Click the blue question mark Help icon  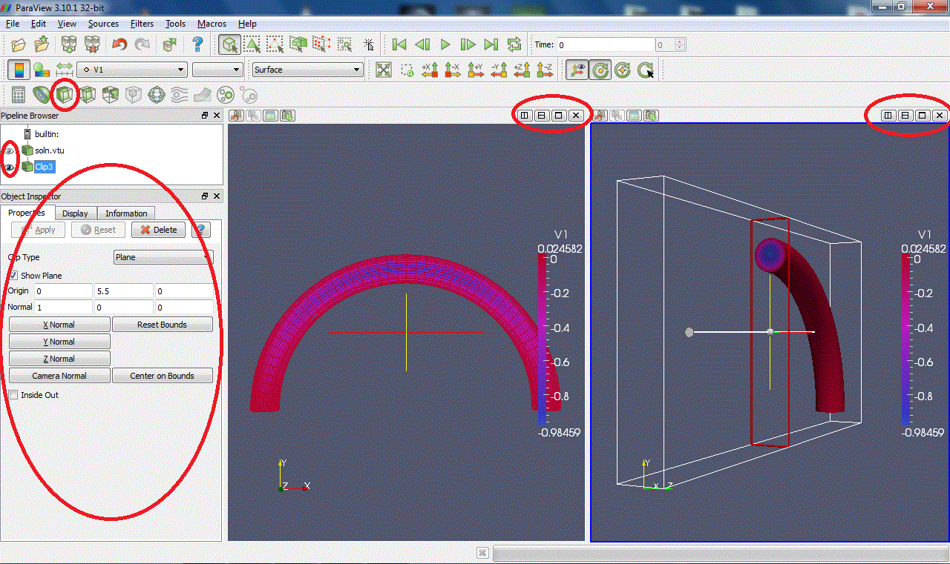tap(197, 44)
